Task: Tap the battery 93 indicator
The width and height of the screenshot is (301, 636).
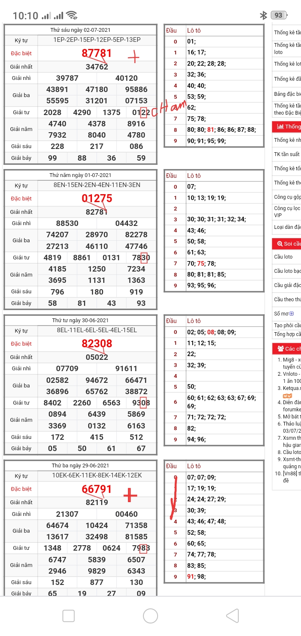Action: click(279, 15)
